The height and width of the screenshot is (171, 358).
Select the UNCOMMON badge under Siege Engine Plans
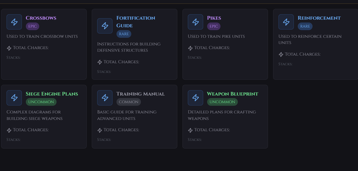pos(41,102)
